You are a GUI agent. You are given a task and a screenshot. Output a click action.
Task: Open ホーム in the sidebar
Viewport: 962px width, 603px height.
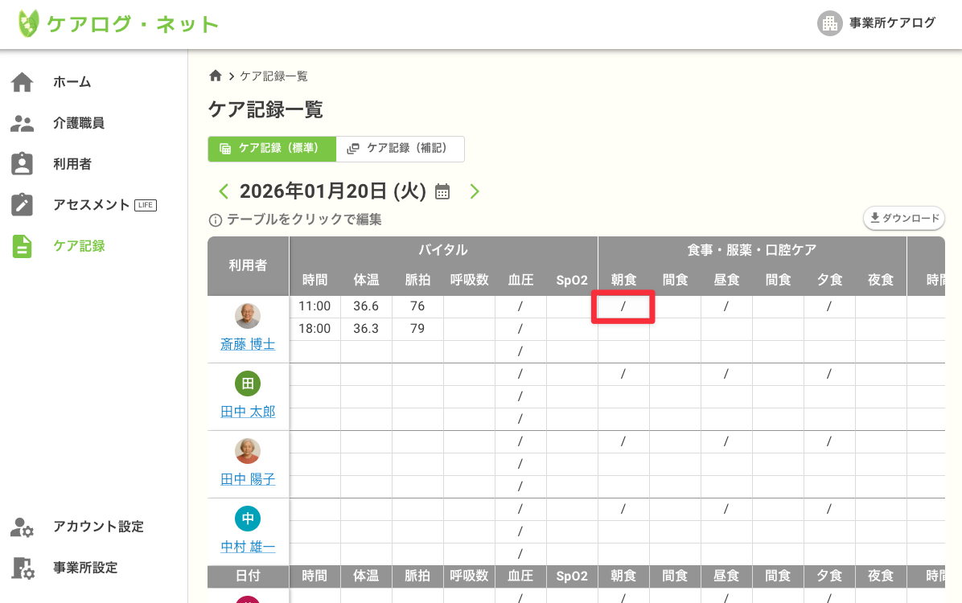pos(72,82)
